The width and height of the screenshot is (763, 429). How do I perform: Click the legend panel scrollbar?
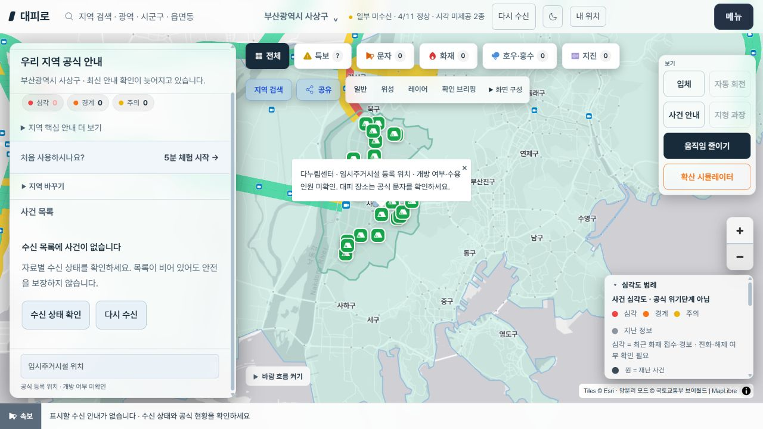[x=750, y=294]
